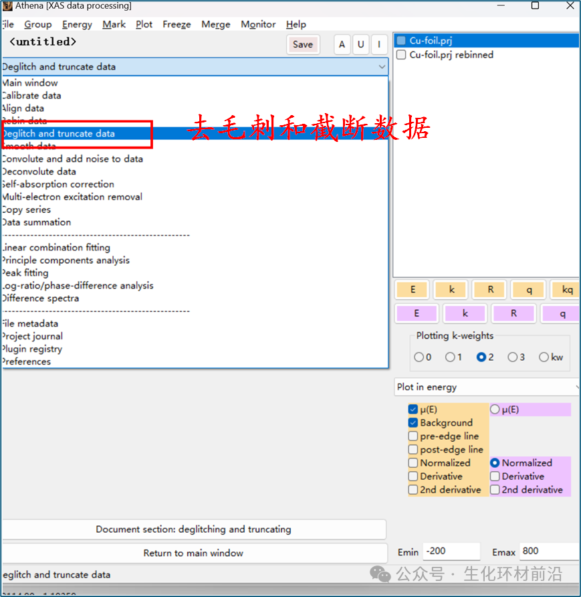The width and height of the screenshot is (581, 597).
Task: Open the Plot in energy dropdown
Action: [487, 387]
